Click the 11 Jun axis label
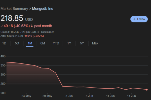Image resolution: width=151 pixels, height=100 pixels. tap(110, 96)
